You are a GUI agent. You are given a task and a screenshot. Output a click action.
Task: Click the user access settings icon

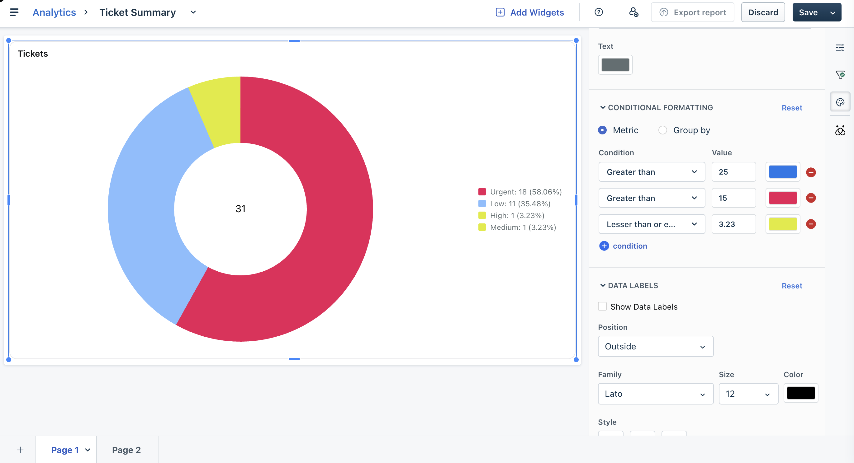tap(633, 12)
